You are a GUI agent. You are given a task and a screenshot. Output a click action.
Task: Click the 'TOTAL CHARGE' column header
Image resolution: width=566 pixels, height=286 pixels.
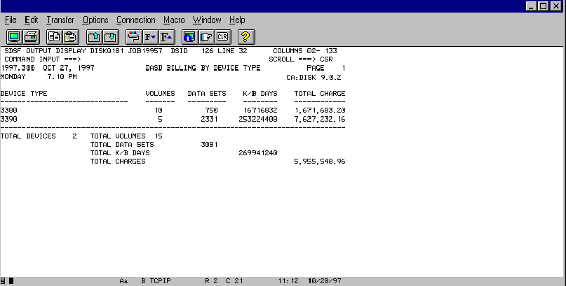(320, 94)
